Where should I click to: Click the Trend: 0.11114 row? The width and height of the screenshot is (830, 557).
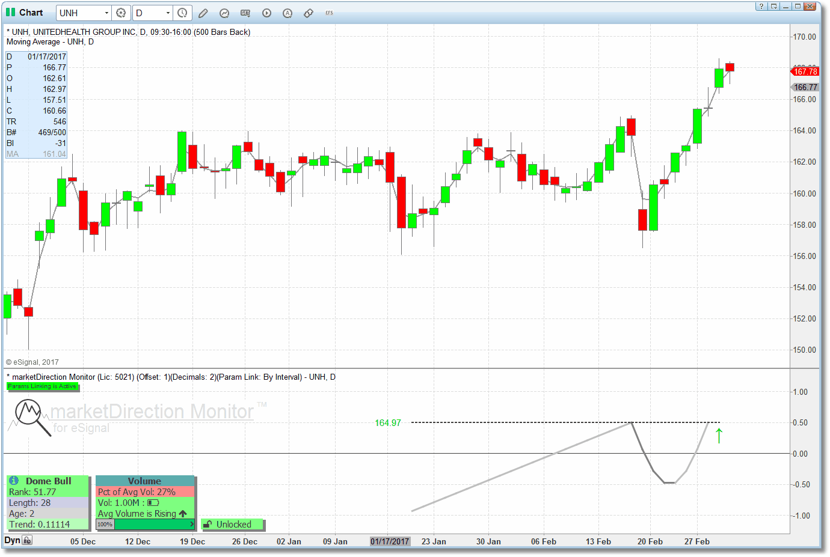[48, 525]
